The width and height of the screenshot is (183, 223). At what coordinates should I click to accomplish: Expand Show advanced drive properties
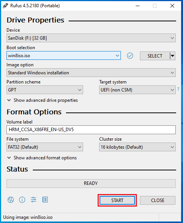[x=42, y=100]
